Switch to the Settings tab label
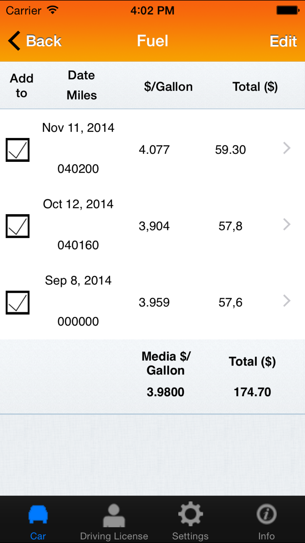 click(190, 536)
